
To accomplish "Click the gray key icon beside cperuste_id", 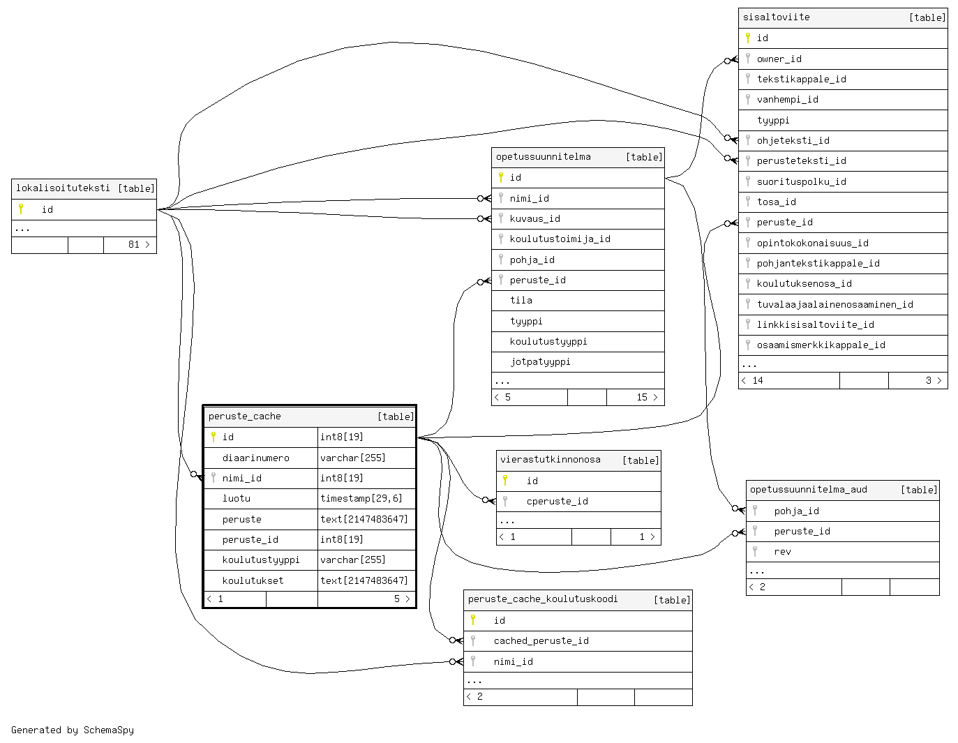I will [x=505, y=501].
